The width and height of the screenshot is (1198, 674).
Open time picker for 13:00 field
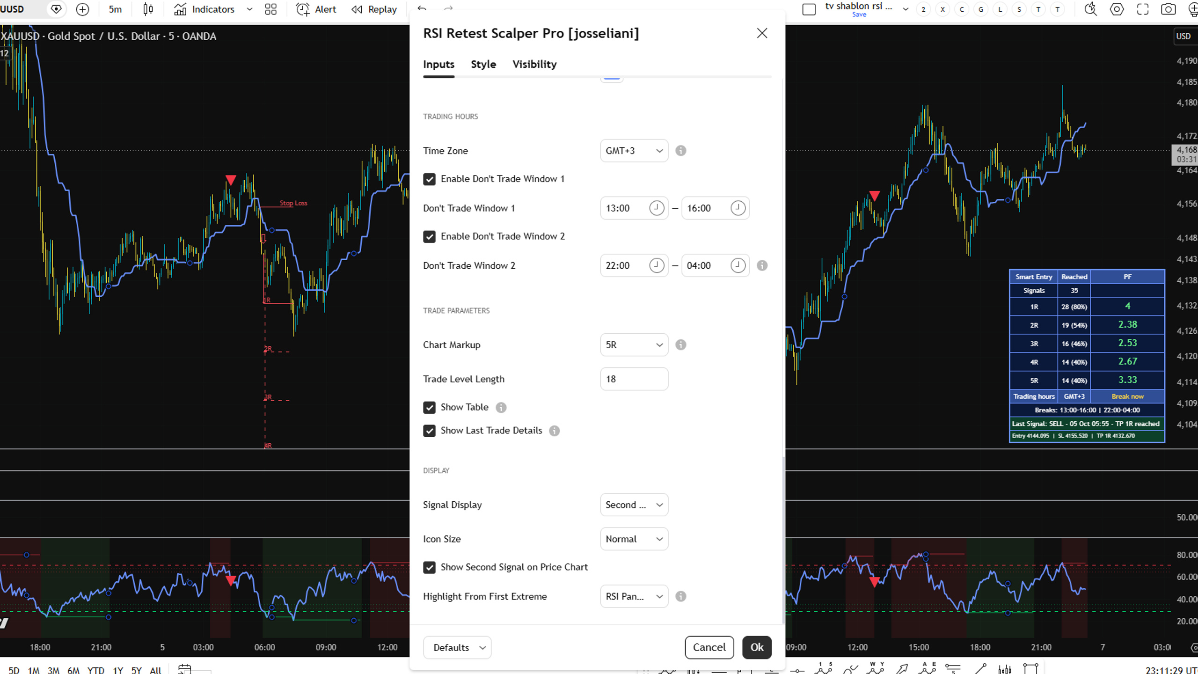657,208
